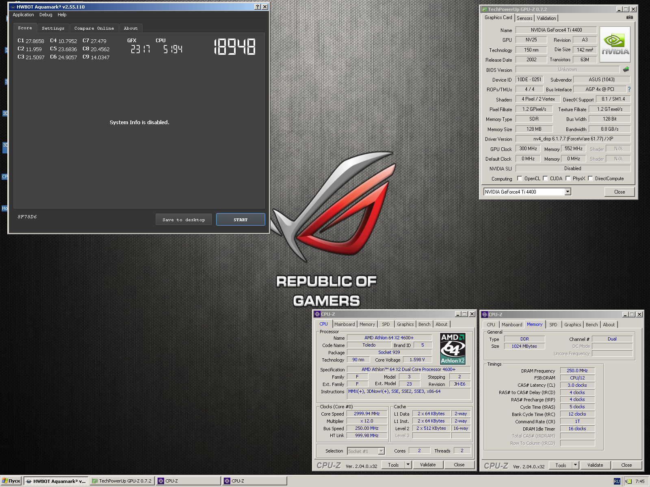650x487 pixels.
Task: Click Close button in left CPU-Z window
Action: click(x=459, y=465)
